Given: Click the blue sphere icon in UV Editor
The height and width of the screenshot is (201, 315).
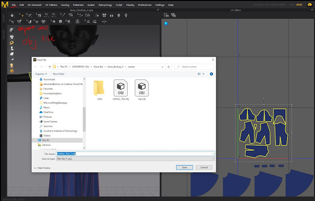Looking at the screenshot, I should (166, 24).
